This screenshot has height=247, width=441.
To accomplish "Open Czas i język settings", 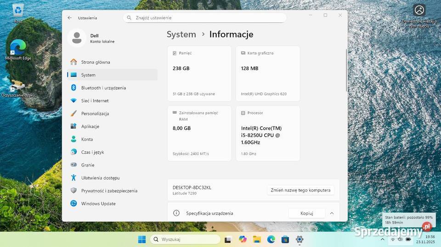I will (x=112, y=152).
